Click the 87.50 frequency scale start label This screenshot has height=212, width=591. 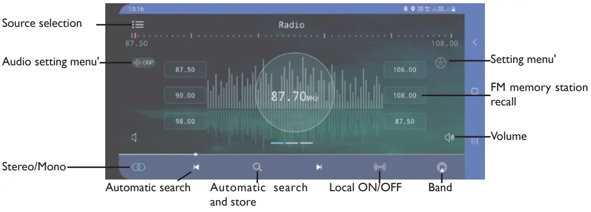(x=137, y=43)
